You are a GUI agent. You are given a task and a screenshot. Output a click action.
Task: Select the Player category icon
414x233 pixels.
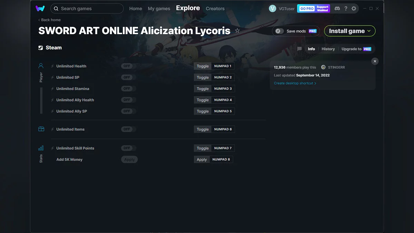41,66
